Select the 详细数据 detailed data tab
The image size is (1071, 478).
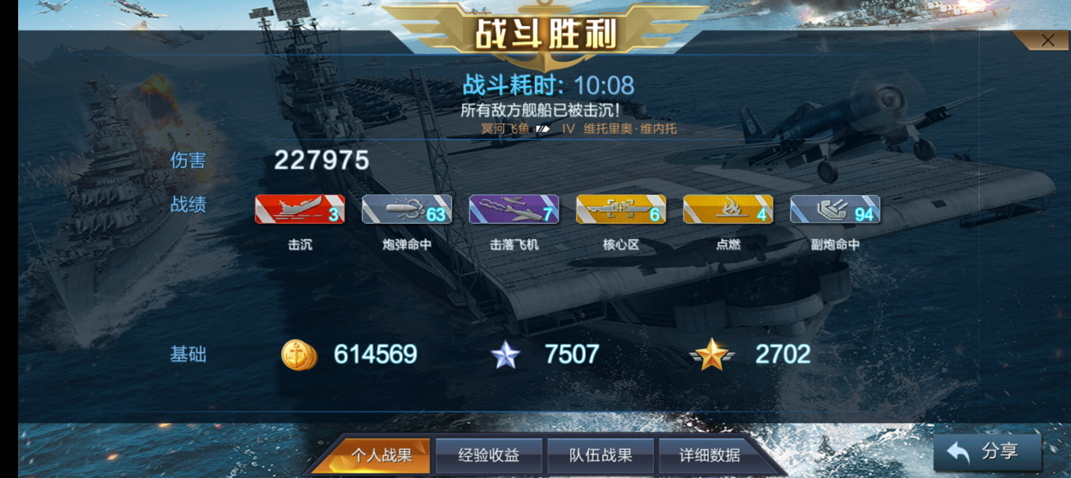click(710, 455)
